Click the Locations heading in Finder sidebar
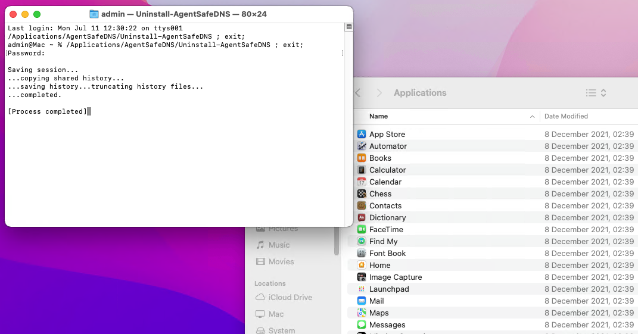This screenshot has width=638, height=334. [270, 283]
